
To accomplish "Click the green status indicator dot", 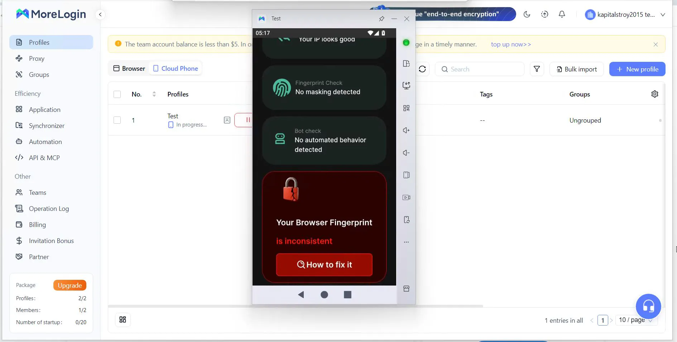I will pyautogui.click(x=406, y=43).
